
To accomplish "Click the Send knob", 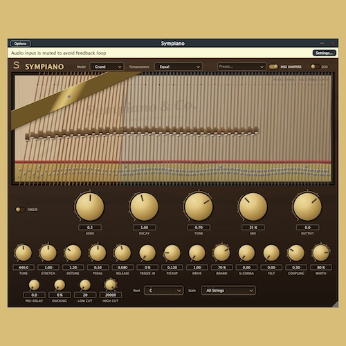I will (x=90, y=207).
